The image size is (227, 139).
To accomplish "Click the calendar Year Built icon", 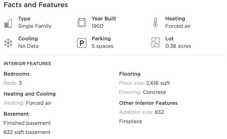I will click(82, 22).
